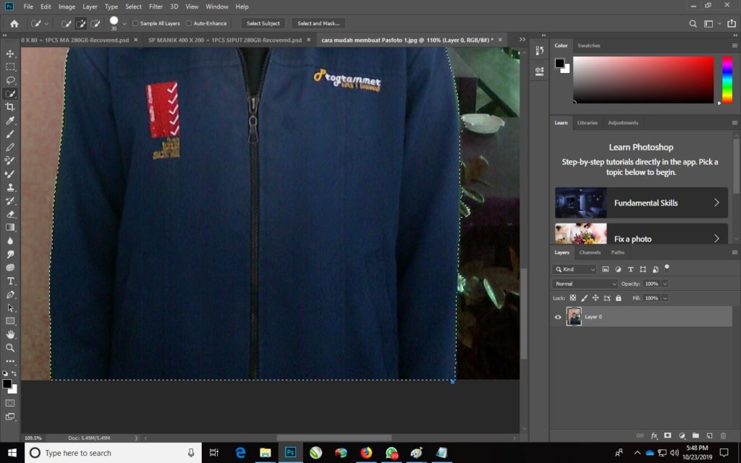Select the Gradient tool

point(10,227)
